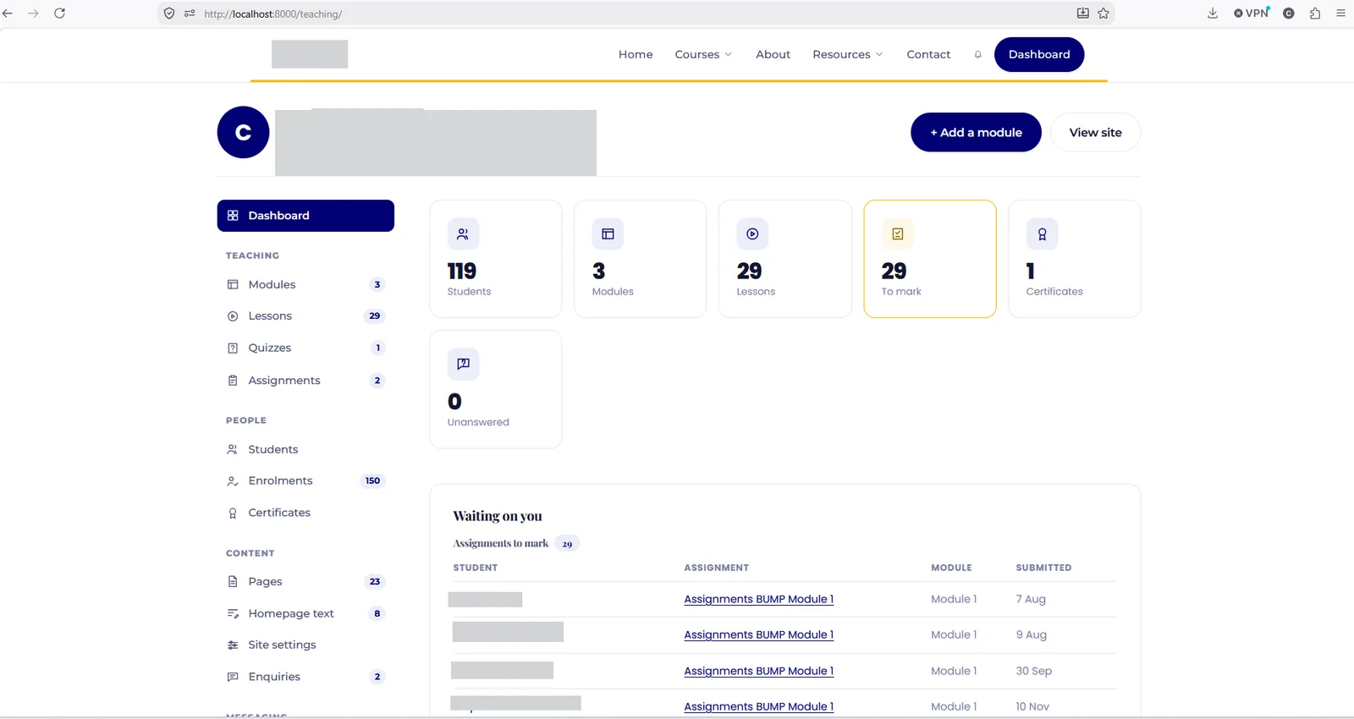Select Modules in the sidebar
1354x719 pixels.
click(305, 285)
